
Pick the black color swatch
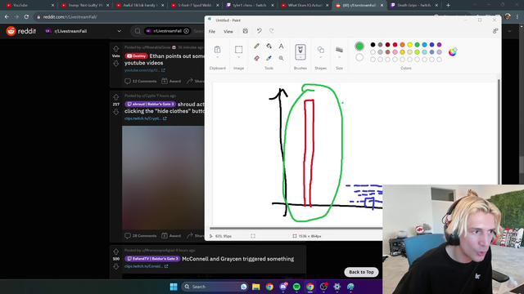373,45
